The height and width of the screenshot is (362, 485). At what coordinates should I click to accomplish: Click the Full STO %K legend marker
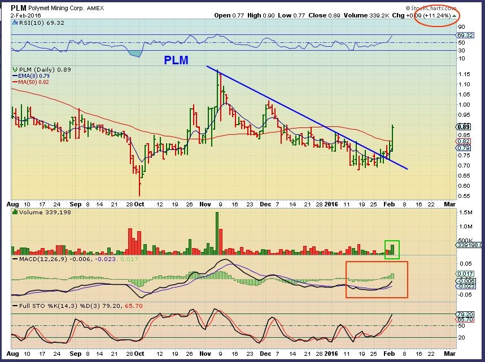[x=15, y=306]
